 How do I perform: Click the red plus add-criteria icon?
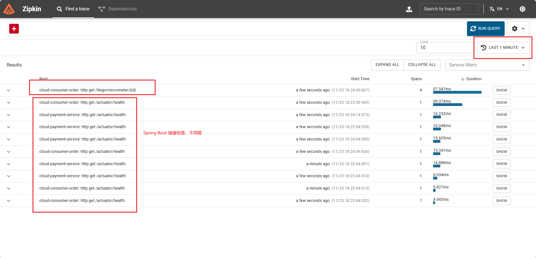pos(14,29)
